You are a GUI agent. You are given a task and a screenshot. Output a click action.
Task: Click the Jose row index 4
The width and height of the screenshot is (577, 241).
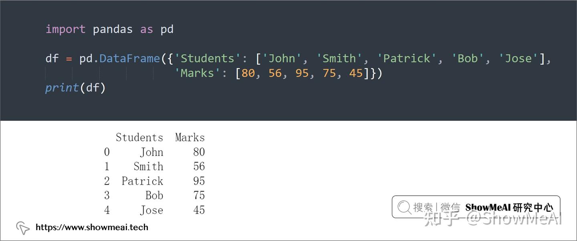pyautogui.click(x=107, y=210)
